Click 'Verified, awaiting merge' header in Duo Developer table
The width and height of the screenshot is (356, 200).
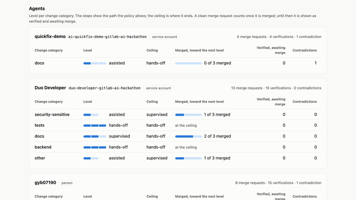point(271,102)
